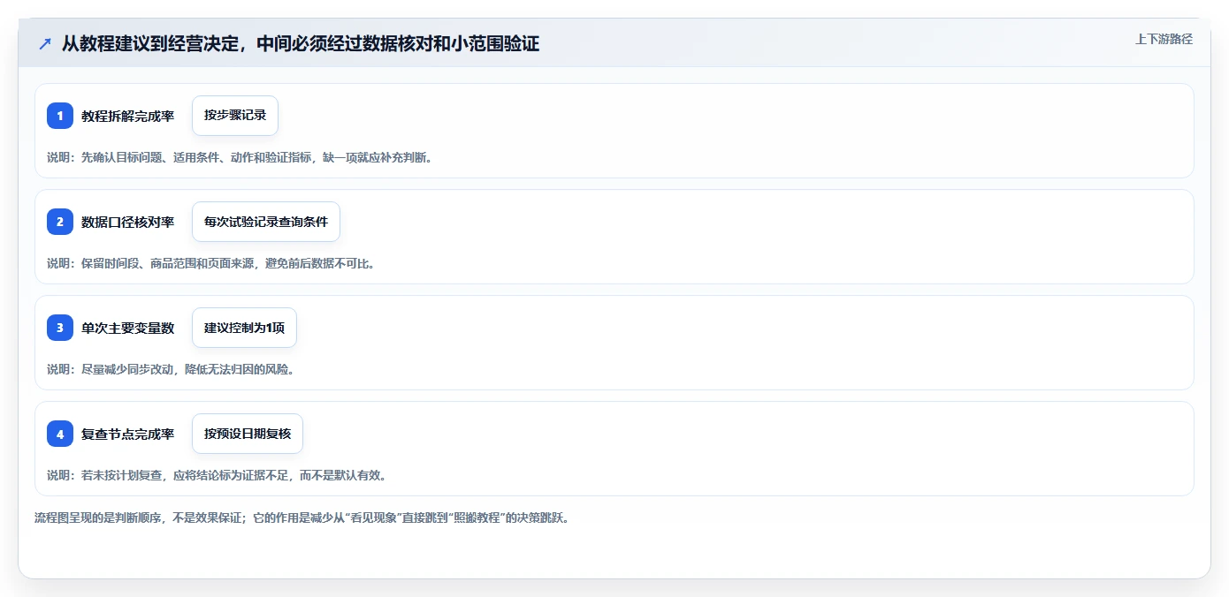Click the footer text 流程图呈现的是判断顺序

(302, 518)
